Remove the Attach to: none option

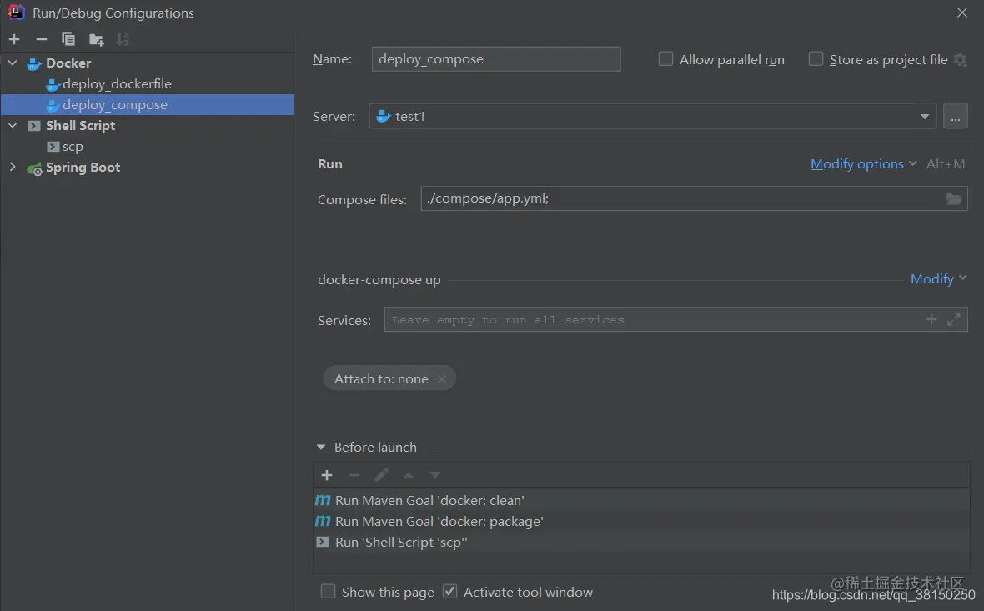(442, 379)
